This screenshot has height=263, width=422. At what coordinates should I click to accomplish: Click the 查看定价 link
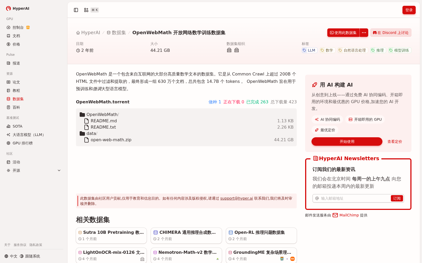(x=395, y=141)
